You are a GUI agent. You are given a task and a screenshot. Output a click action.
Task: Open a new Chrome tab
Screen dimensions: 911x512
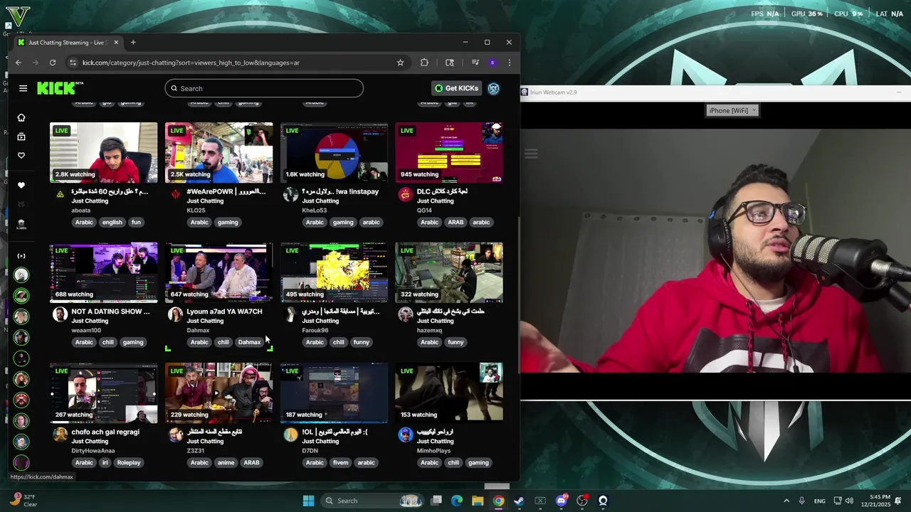133,43
